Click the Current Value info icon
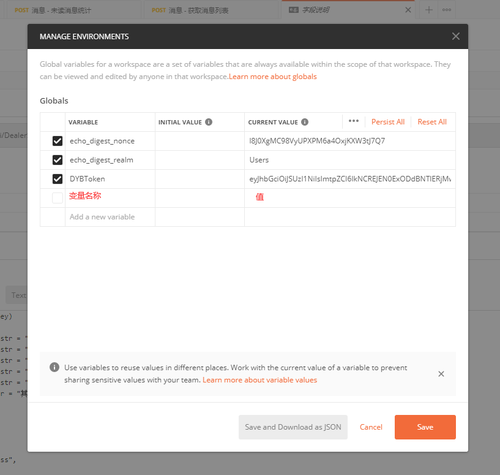The height and width of the screenshot is (475, 500). [305, 122]
